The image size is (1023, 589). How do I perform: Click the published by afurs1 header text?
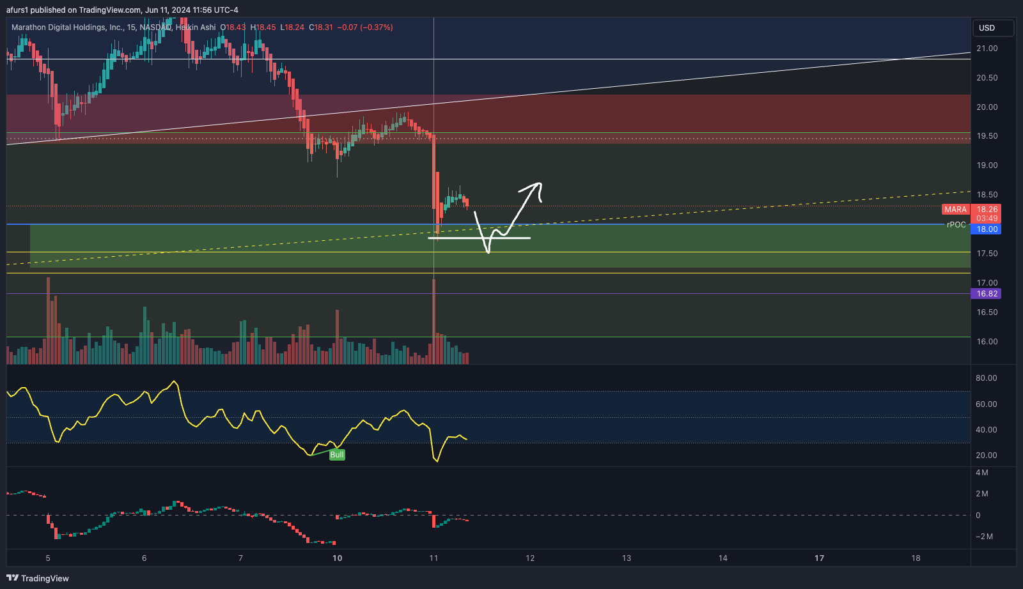tap(122, 10)
